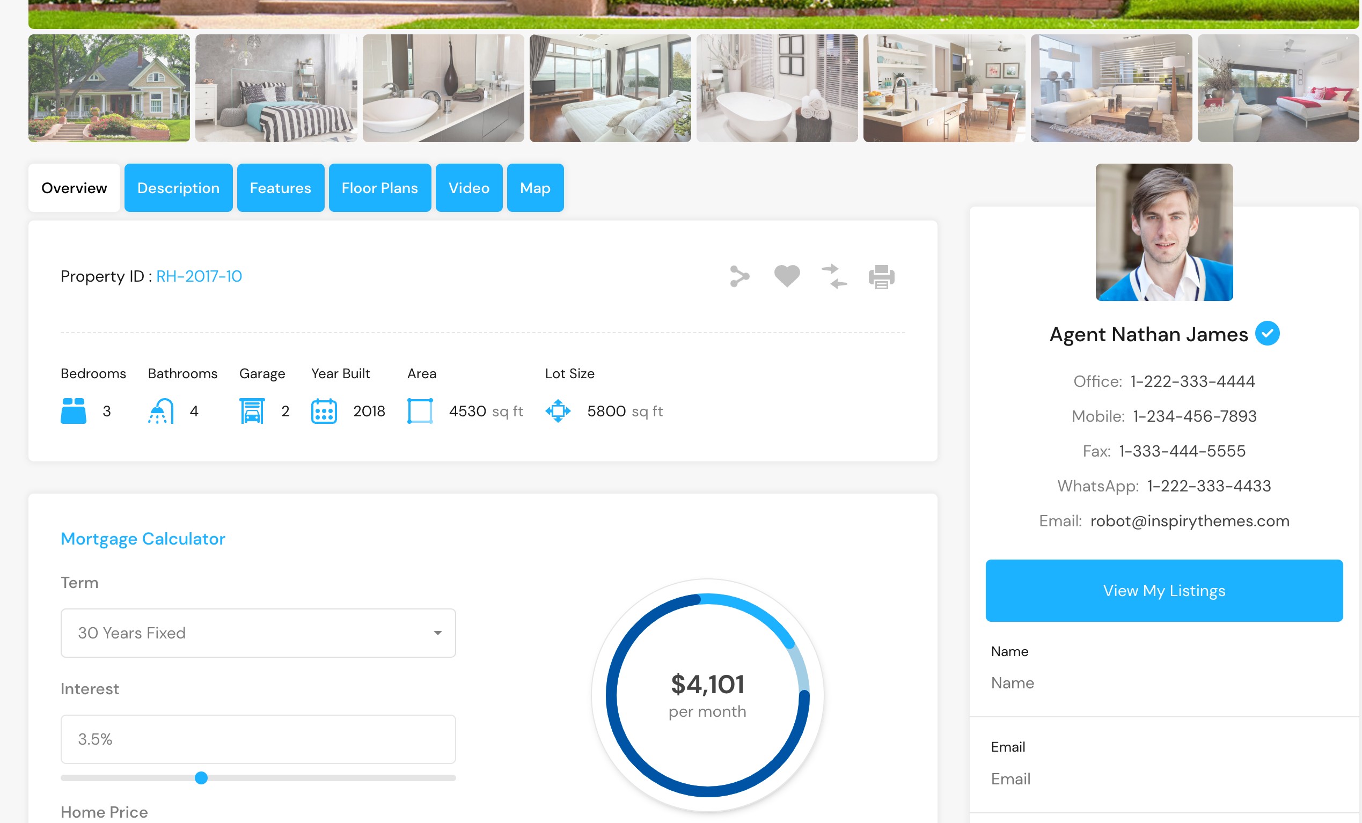Open the 30 Years Fixed term dropdown

[x=258, y=633]
